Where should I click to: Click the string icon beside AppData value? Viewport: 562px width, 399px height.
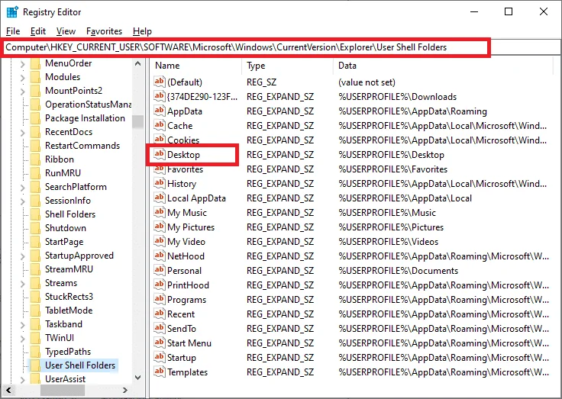(160, 111)
